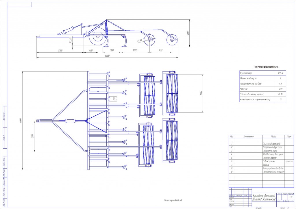Click the 'Маса, кг' row label
This screenshot has width=296, height=209.
(x=244, y=89)
